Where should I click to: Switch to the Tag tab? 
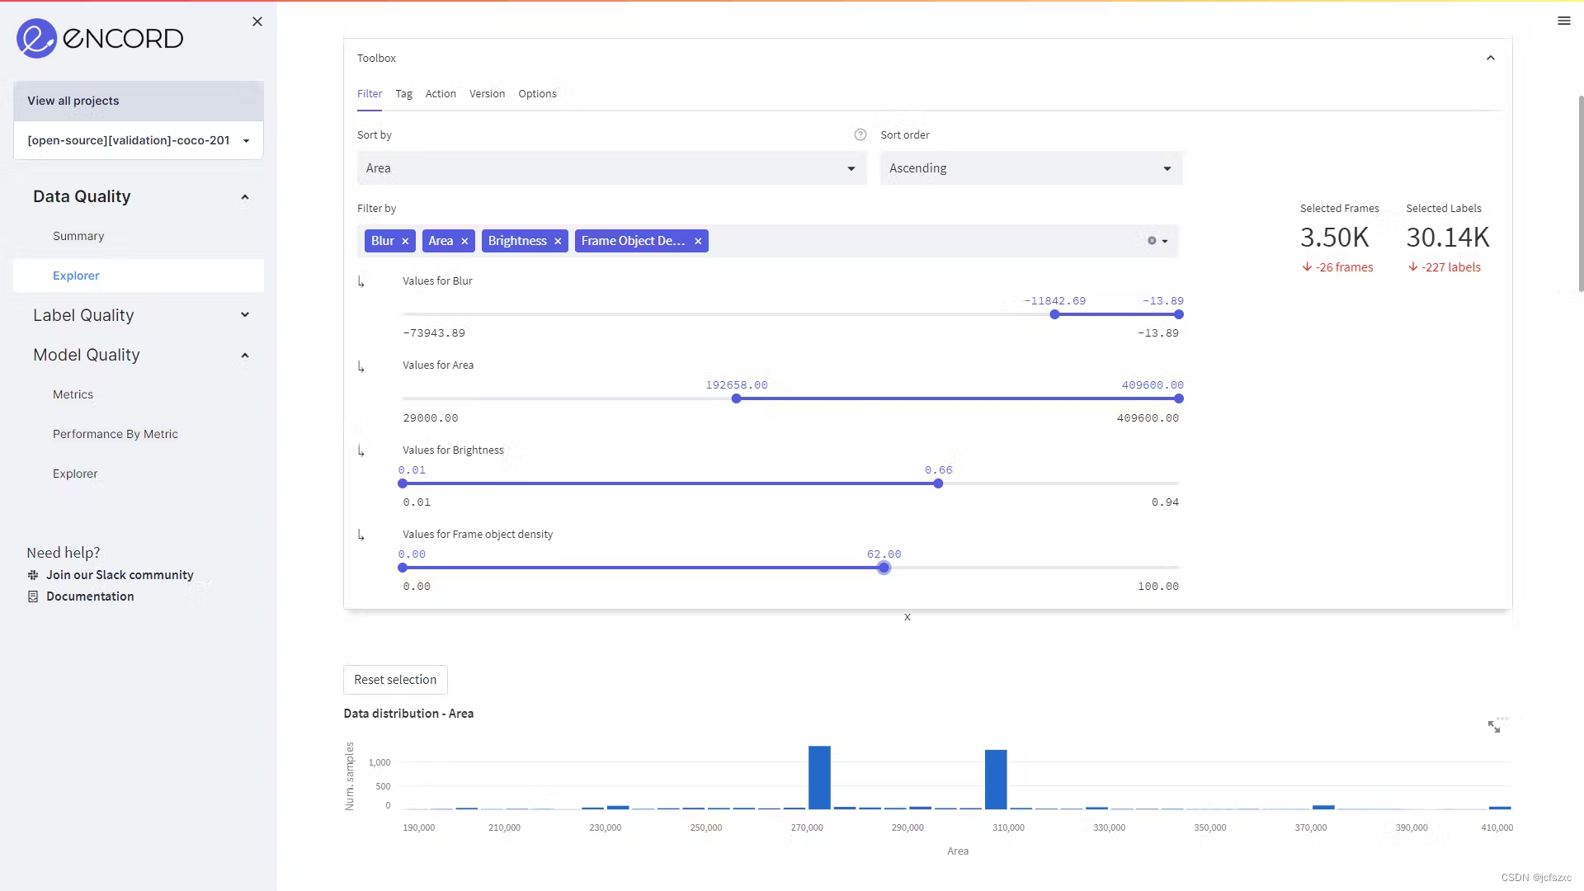[403, 94]
